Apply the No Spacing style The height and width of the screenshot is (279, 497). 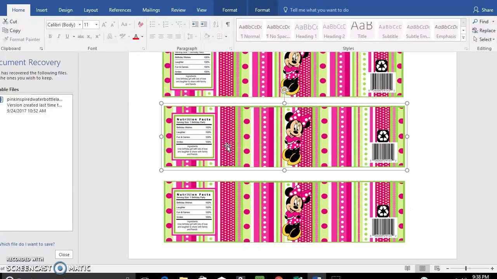(x=278, y=30)
